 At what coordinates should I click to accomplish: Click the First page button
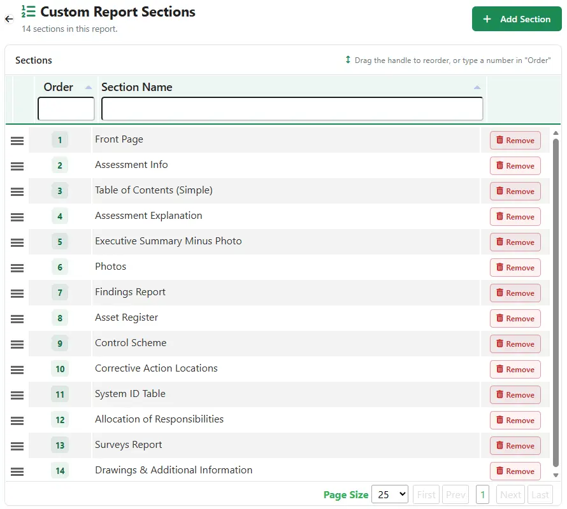coord(426,494)
